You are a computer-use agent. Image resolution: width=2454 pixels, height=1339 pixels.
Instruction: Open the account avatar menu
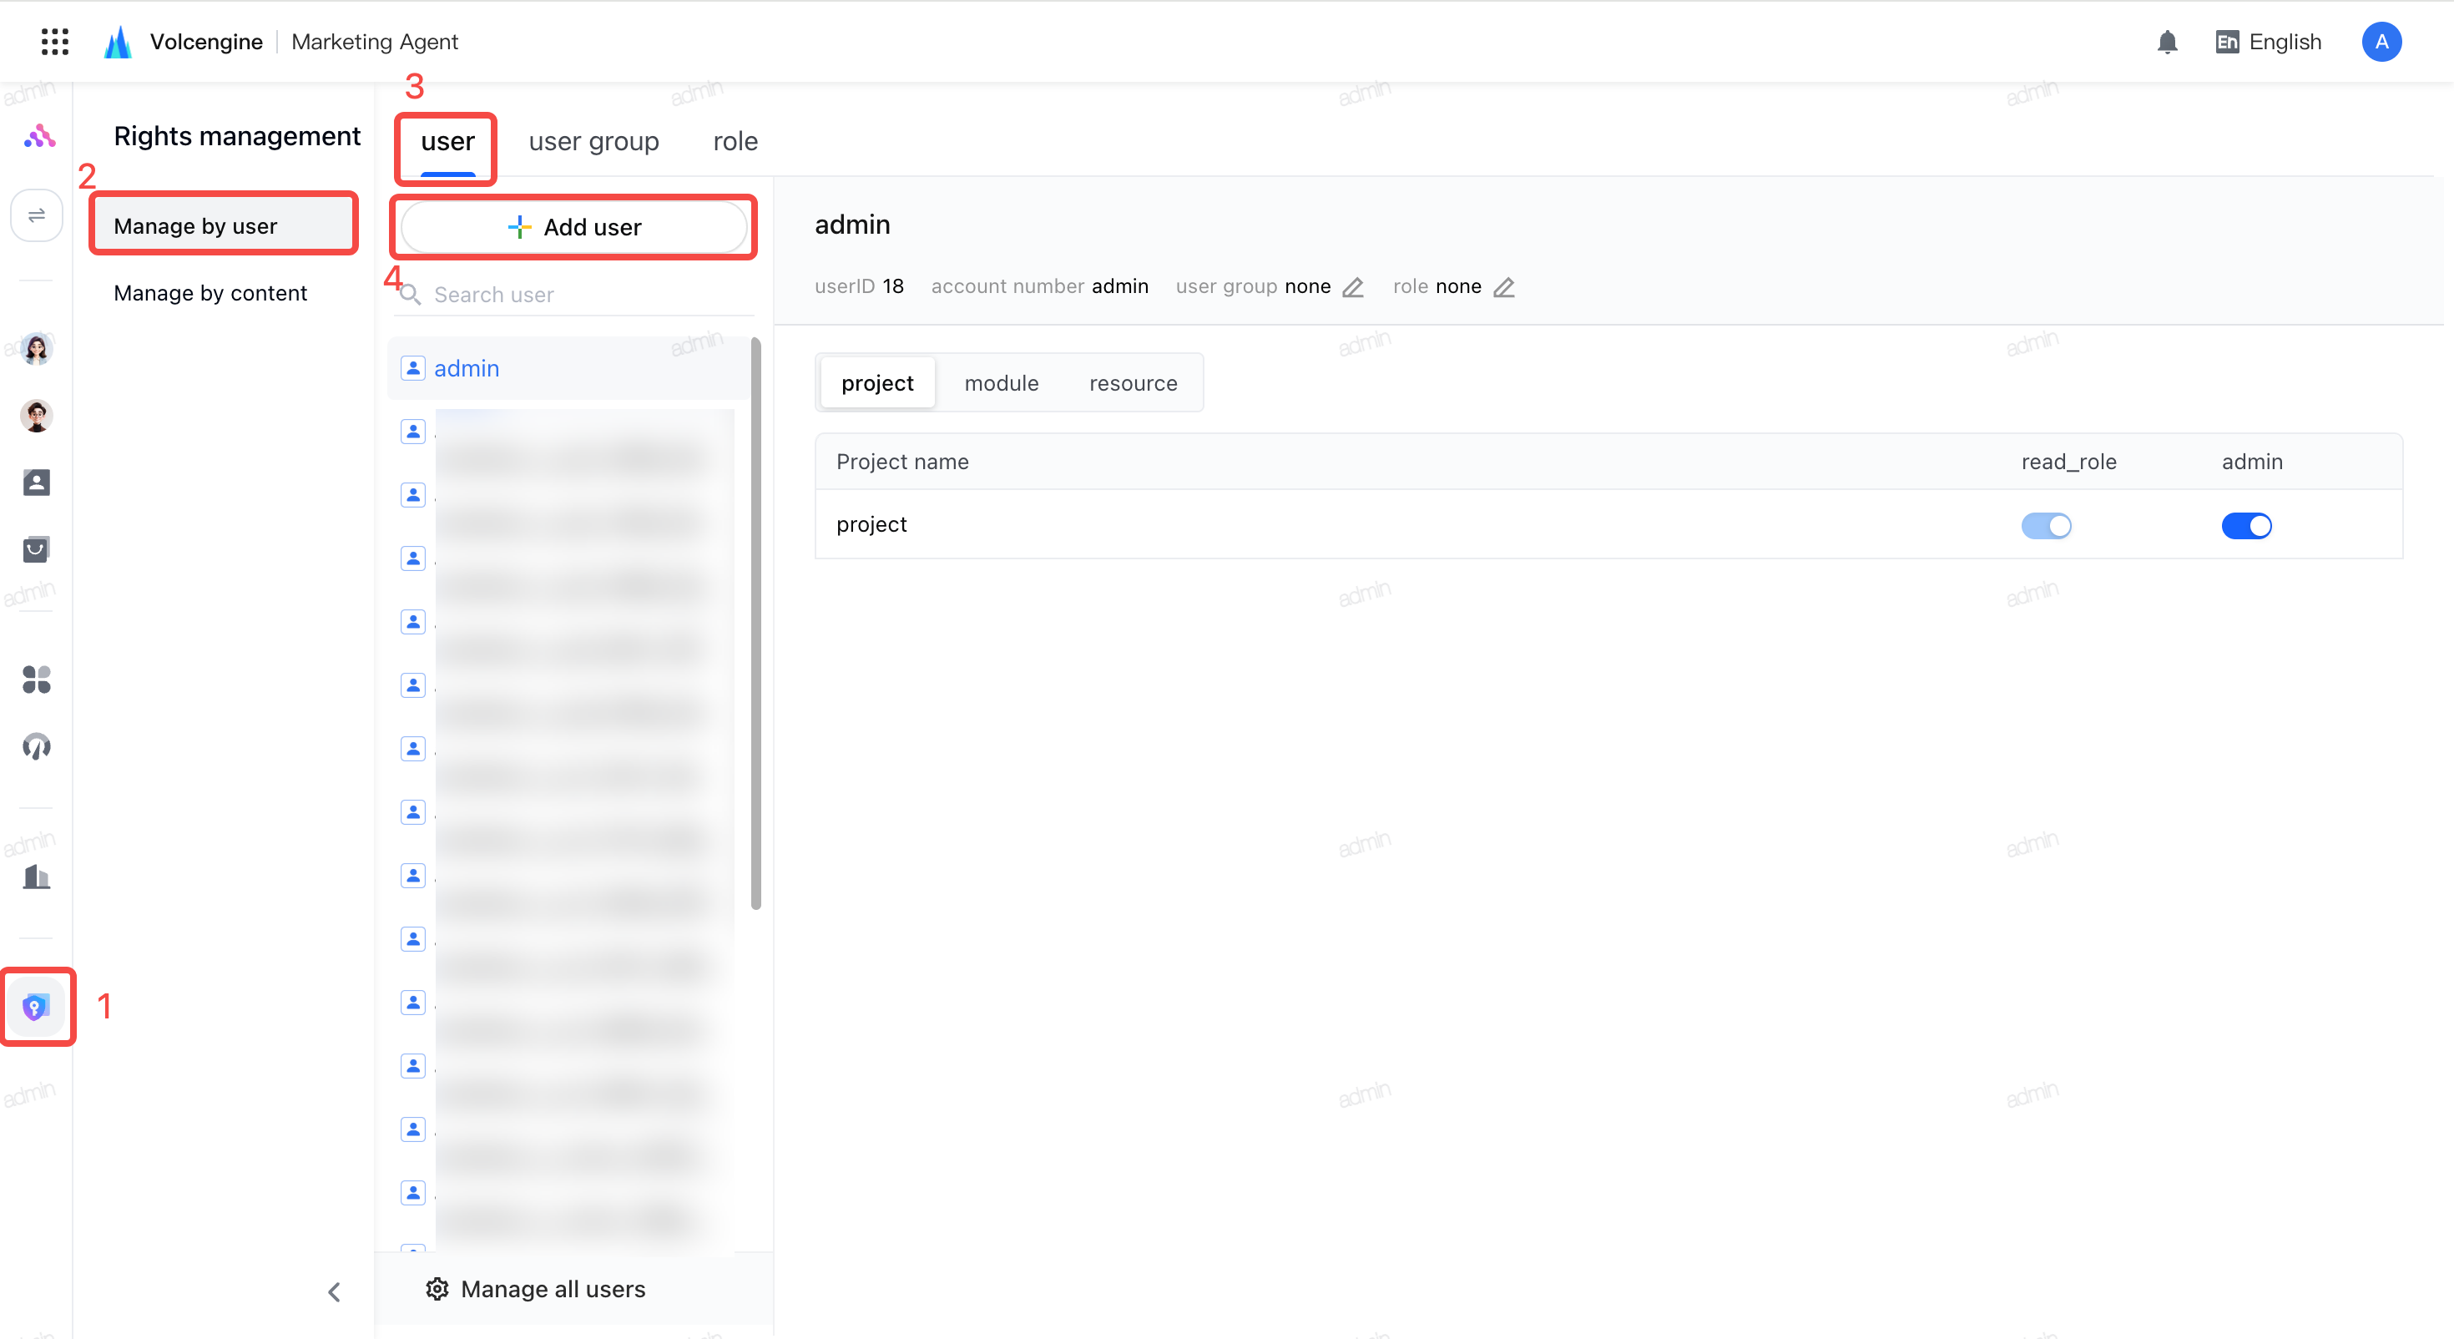pos(2381,42)
